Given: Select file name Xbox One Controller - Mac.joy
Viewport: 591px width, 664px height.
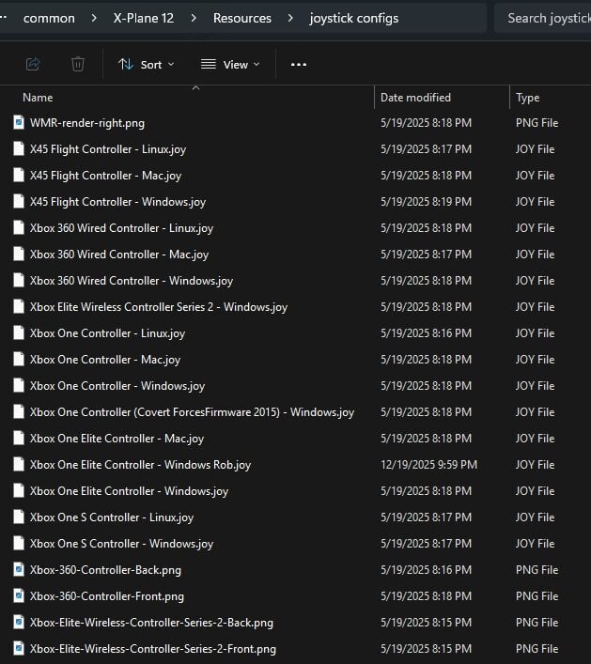Looking at the screenshot, I should point(105,360).
